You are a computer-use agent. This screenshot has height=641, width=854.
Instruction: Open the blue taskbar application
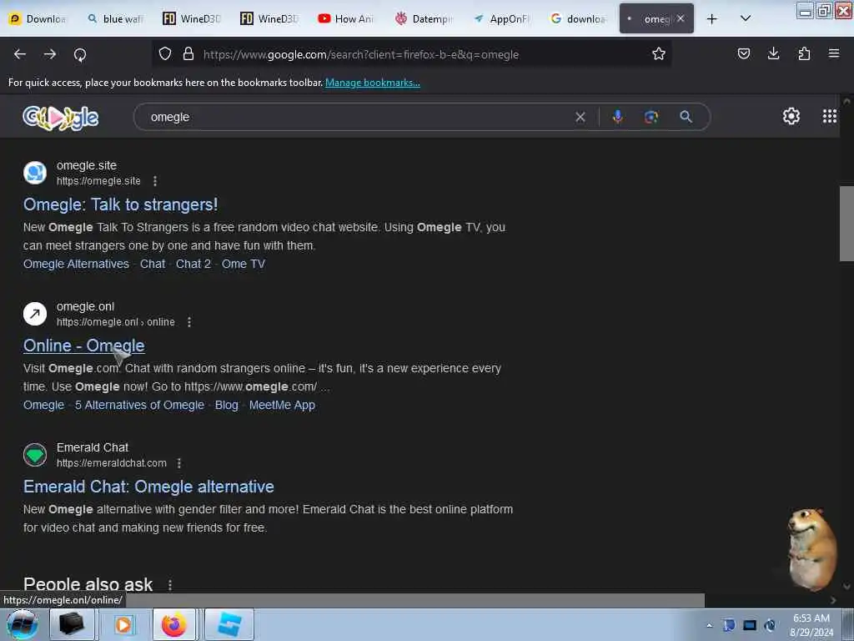(x=229, y=624)
